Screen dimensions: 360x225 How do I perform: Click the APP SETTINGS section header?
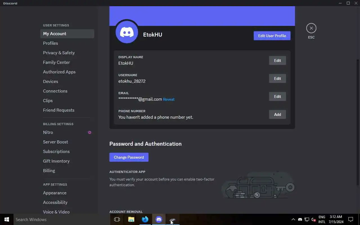[55, 184]
